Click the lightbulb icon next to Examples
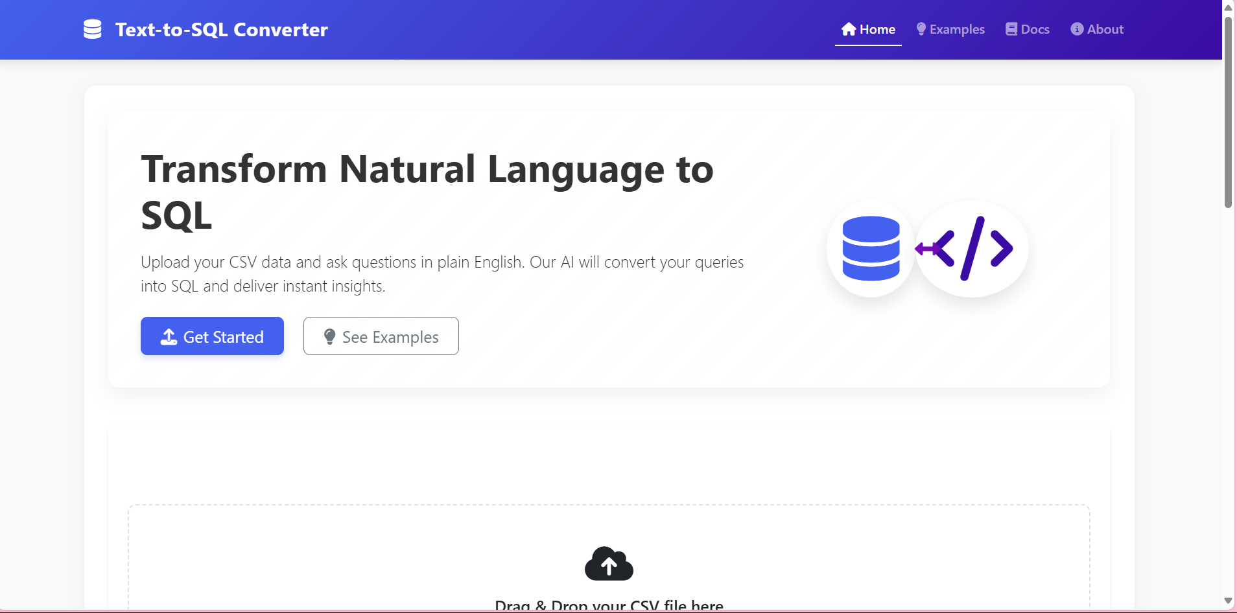The height and width of the screenshot is (613, 1237). click(921, 29)
